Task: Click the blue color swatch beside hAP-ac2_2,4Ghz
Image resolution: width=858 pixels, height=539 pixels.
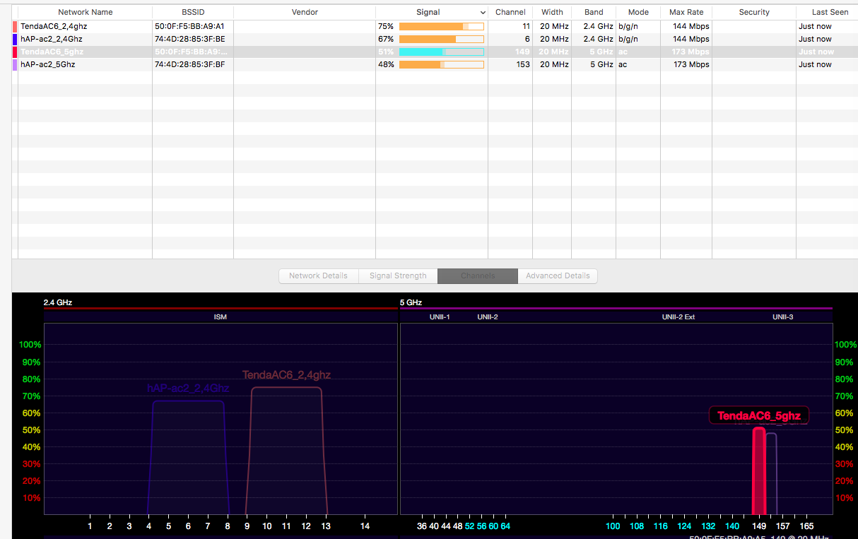Action: point(15,39)
